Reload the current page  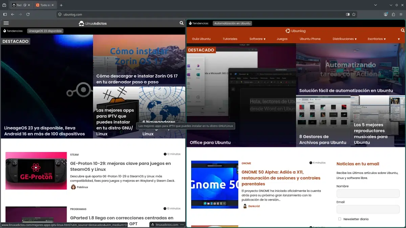click(x=28, y=15)
